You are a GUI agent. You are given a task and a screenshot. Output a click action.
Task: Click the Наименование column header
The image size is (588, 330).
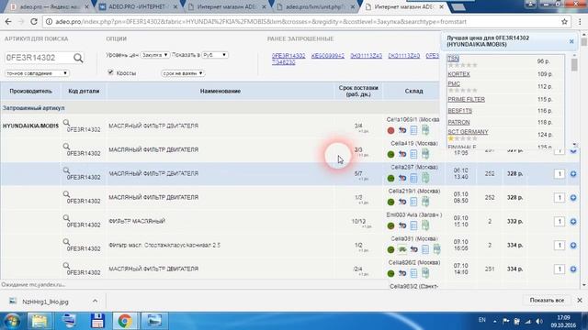[x=220, y=92]
